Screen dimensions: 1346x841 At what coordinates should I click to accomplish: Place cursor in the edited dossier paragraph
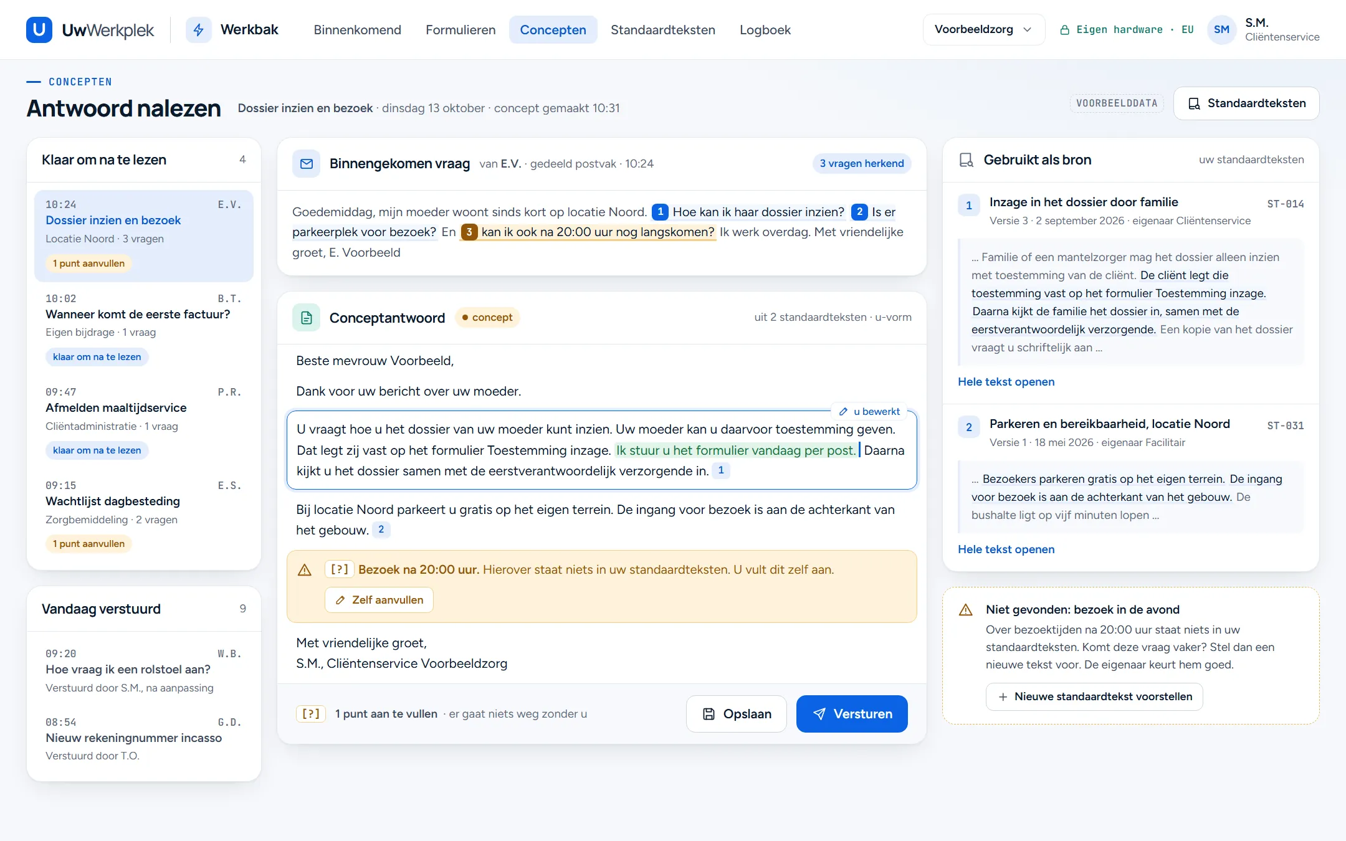pyautogui.click(x=601, y=450)
